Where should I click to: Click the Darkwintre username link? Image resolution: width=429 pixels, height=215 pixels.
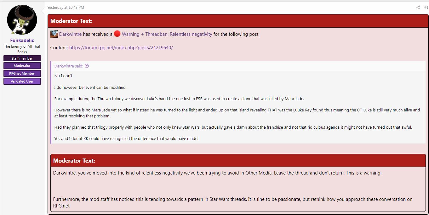pos(70,34)
